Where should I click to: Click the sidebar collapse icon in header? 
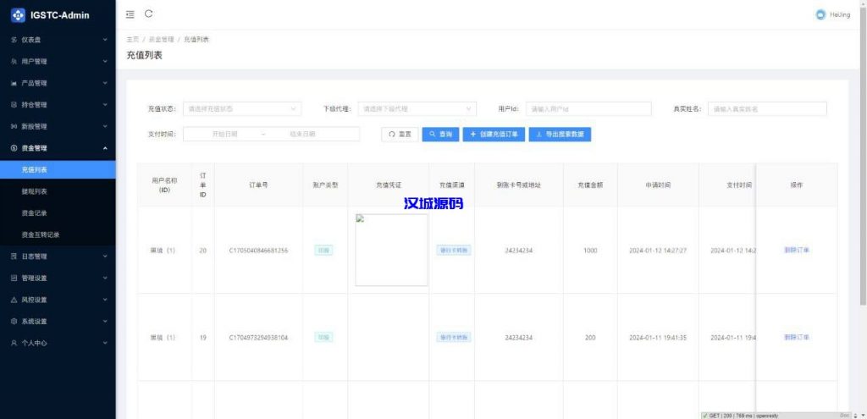(130, 14)
